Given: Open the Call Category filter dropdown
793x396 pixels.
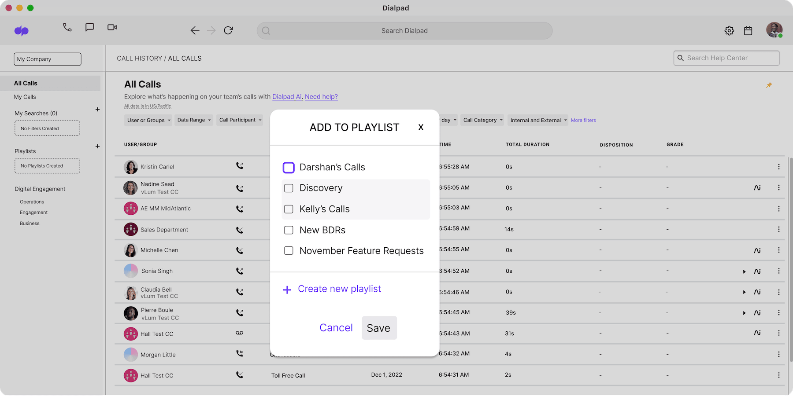Looking at the screenshot, I should click(482, 120).
